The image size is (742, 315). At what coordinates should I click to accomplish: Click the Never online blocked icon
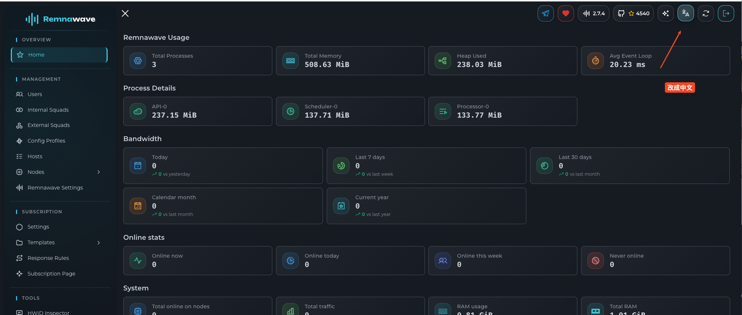tap(596, 261)
